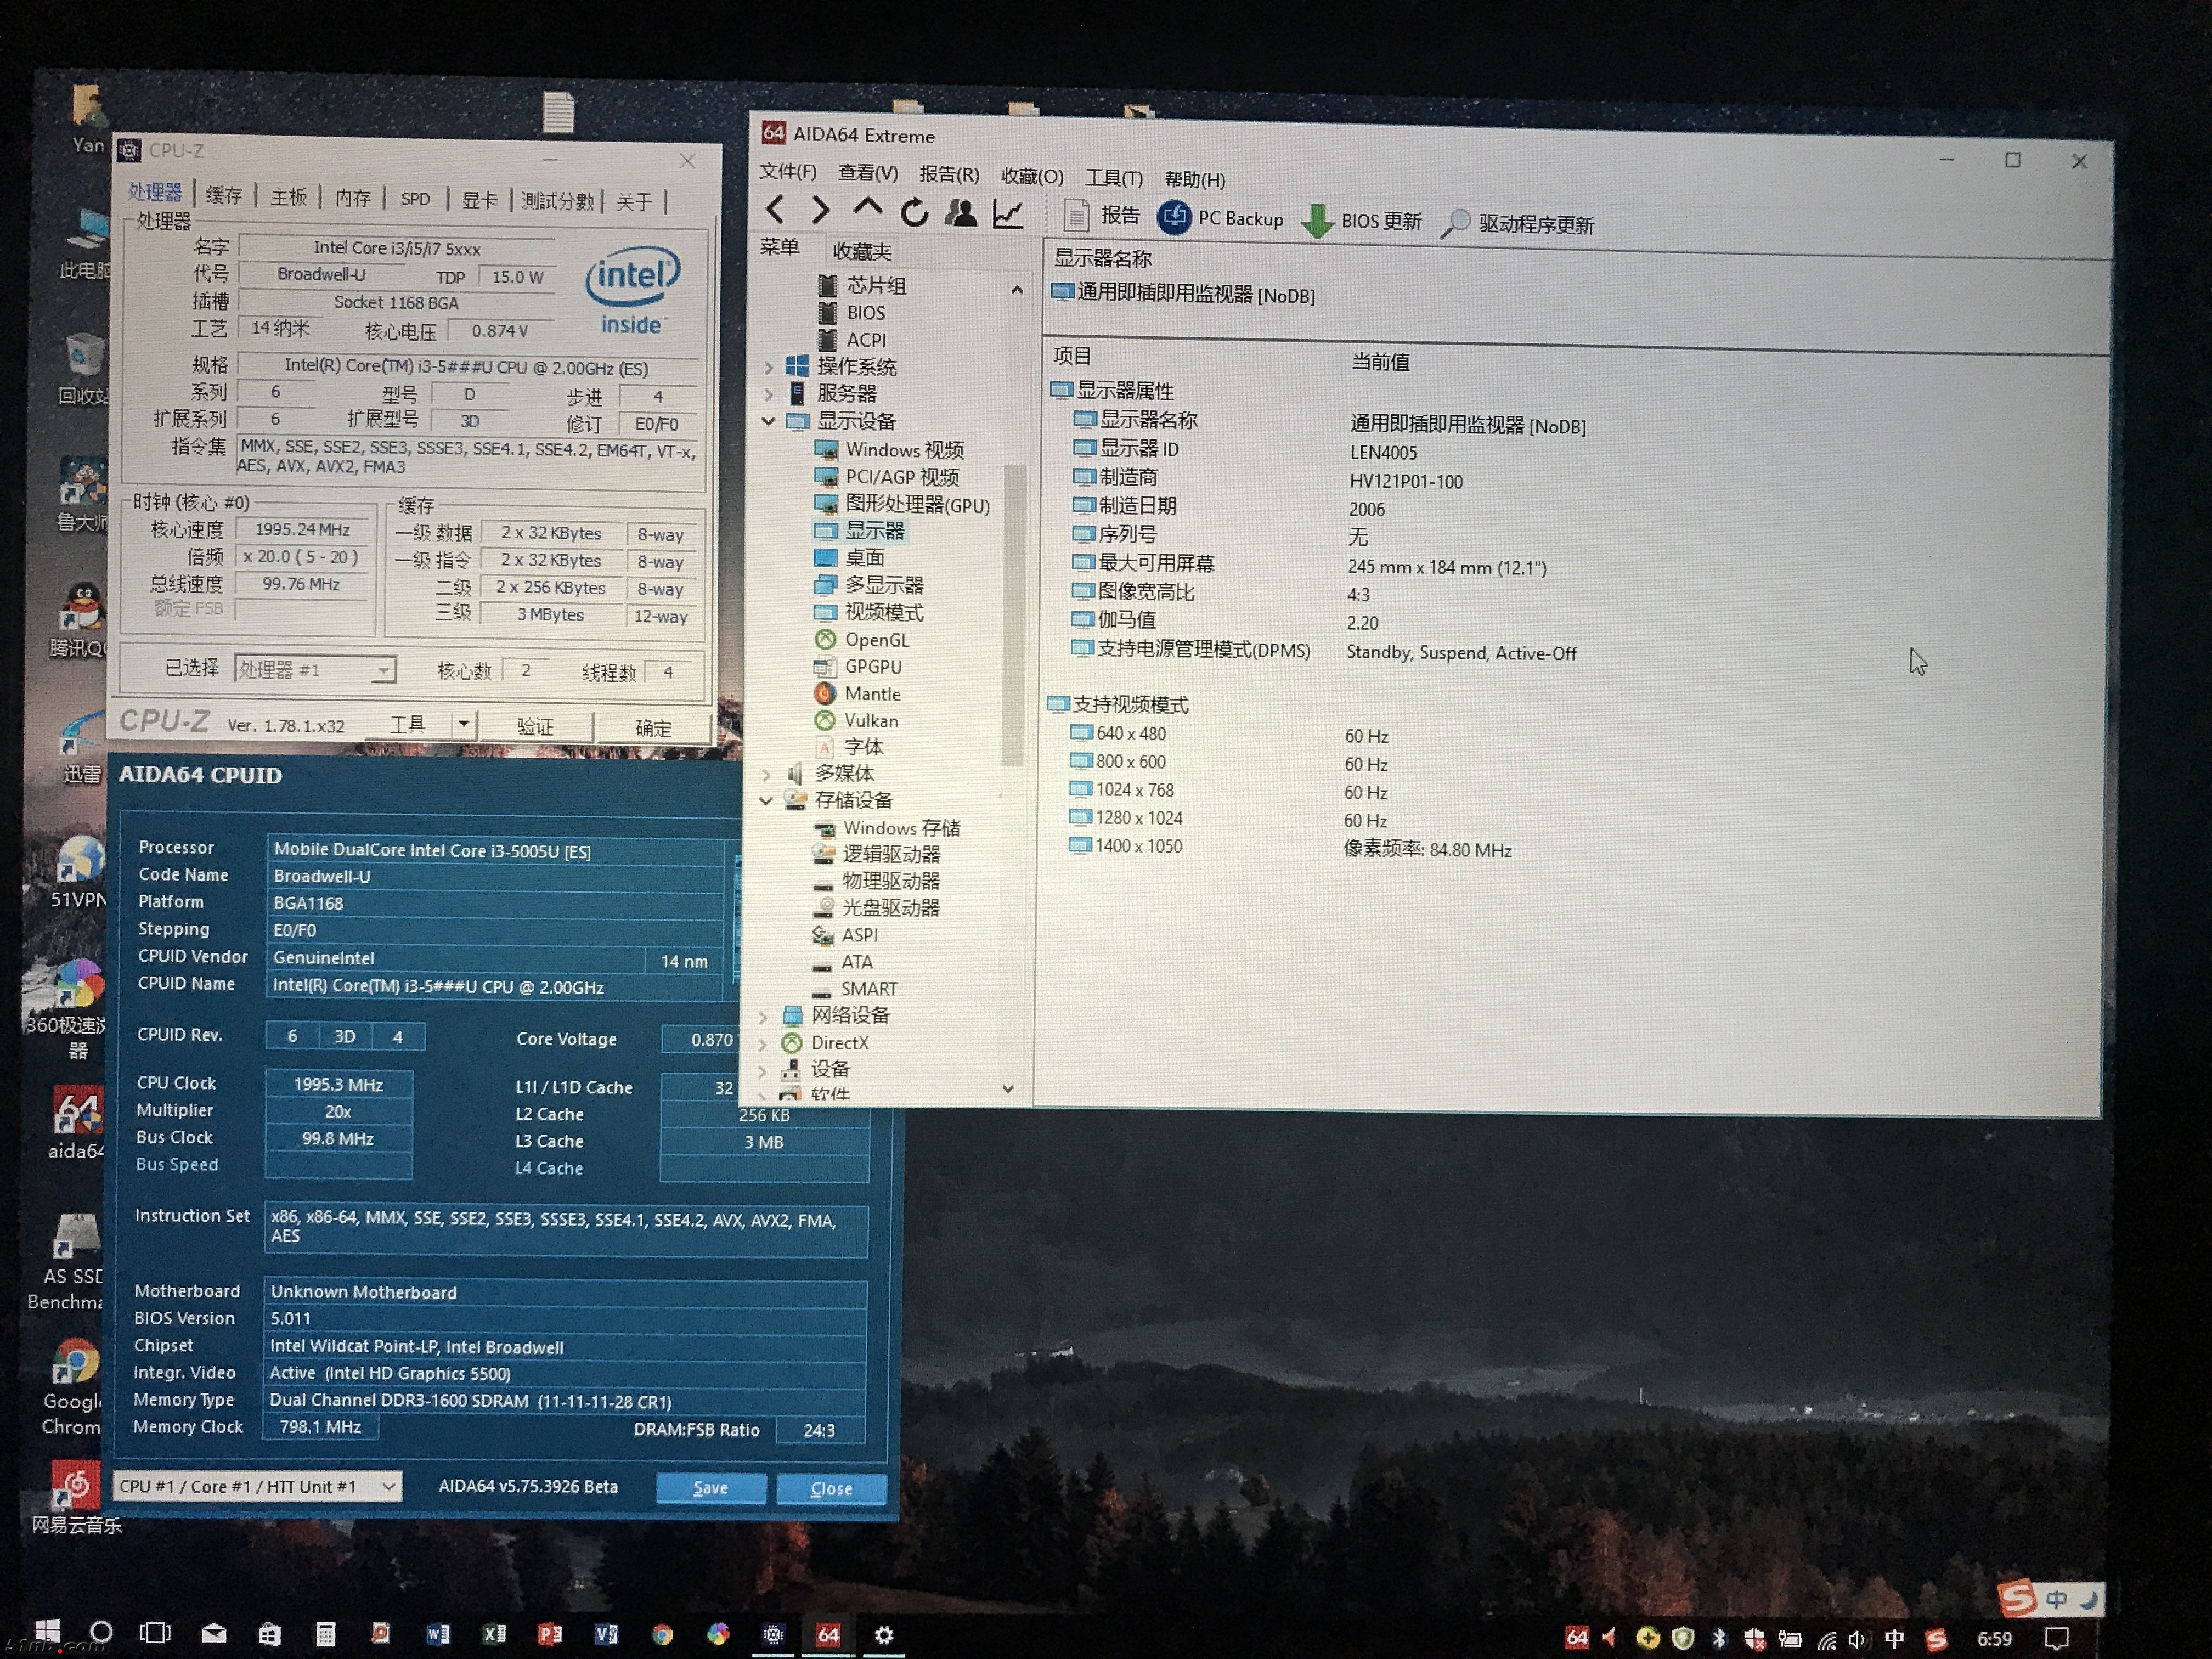
Task: Open the 缓存 tab in CPU-Z
Action: 224,195
